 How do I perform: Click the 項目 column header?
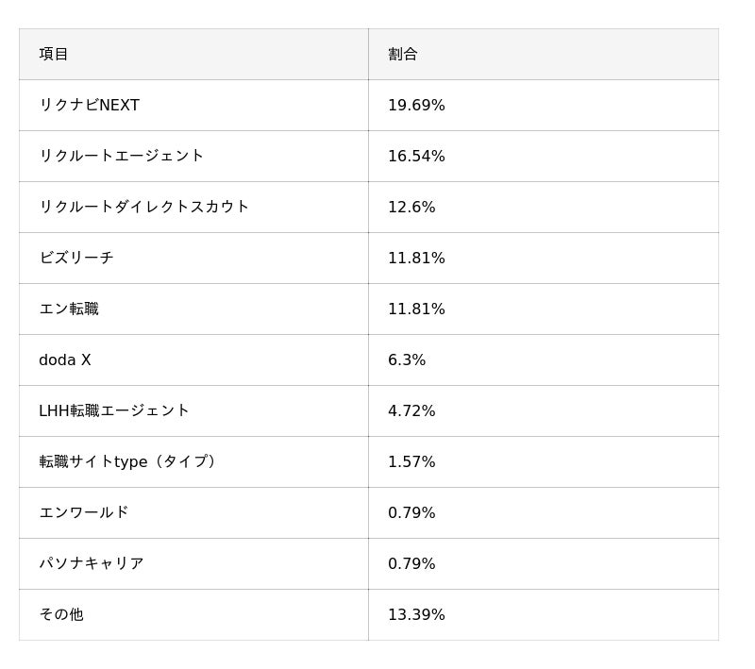click(54, 54)
